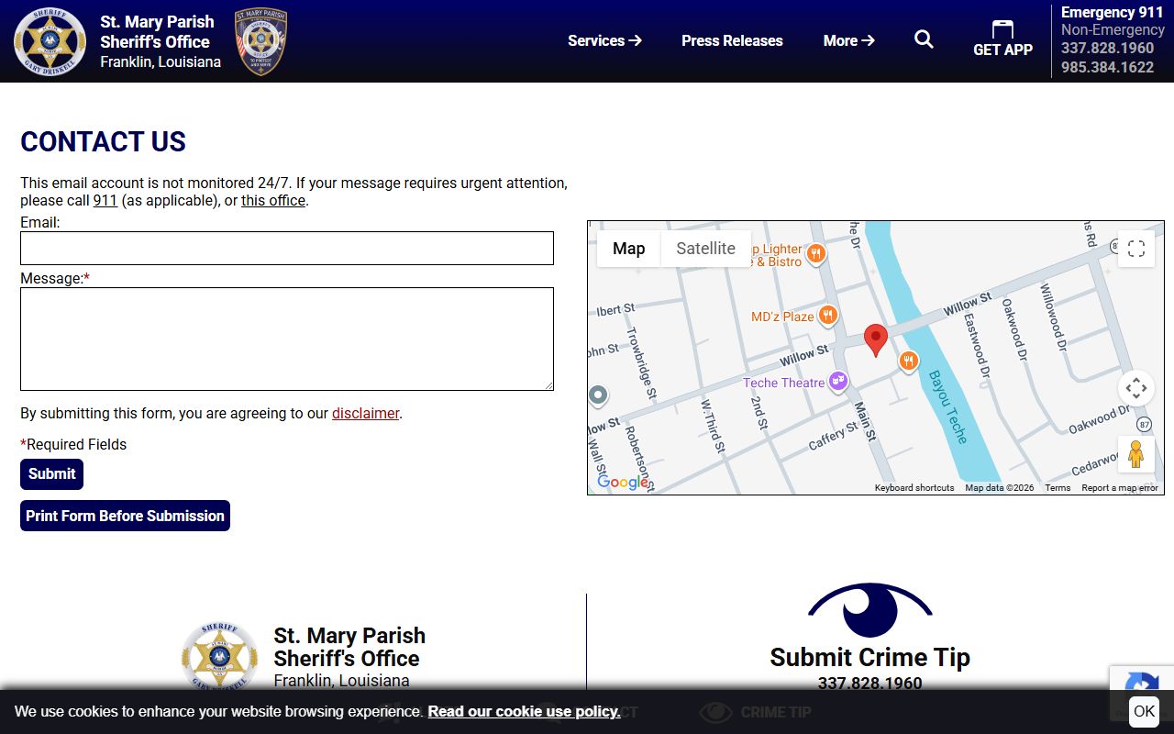Open the map Terms link
This screenshot has width=1174, height=734.
[1058, 488]
